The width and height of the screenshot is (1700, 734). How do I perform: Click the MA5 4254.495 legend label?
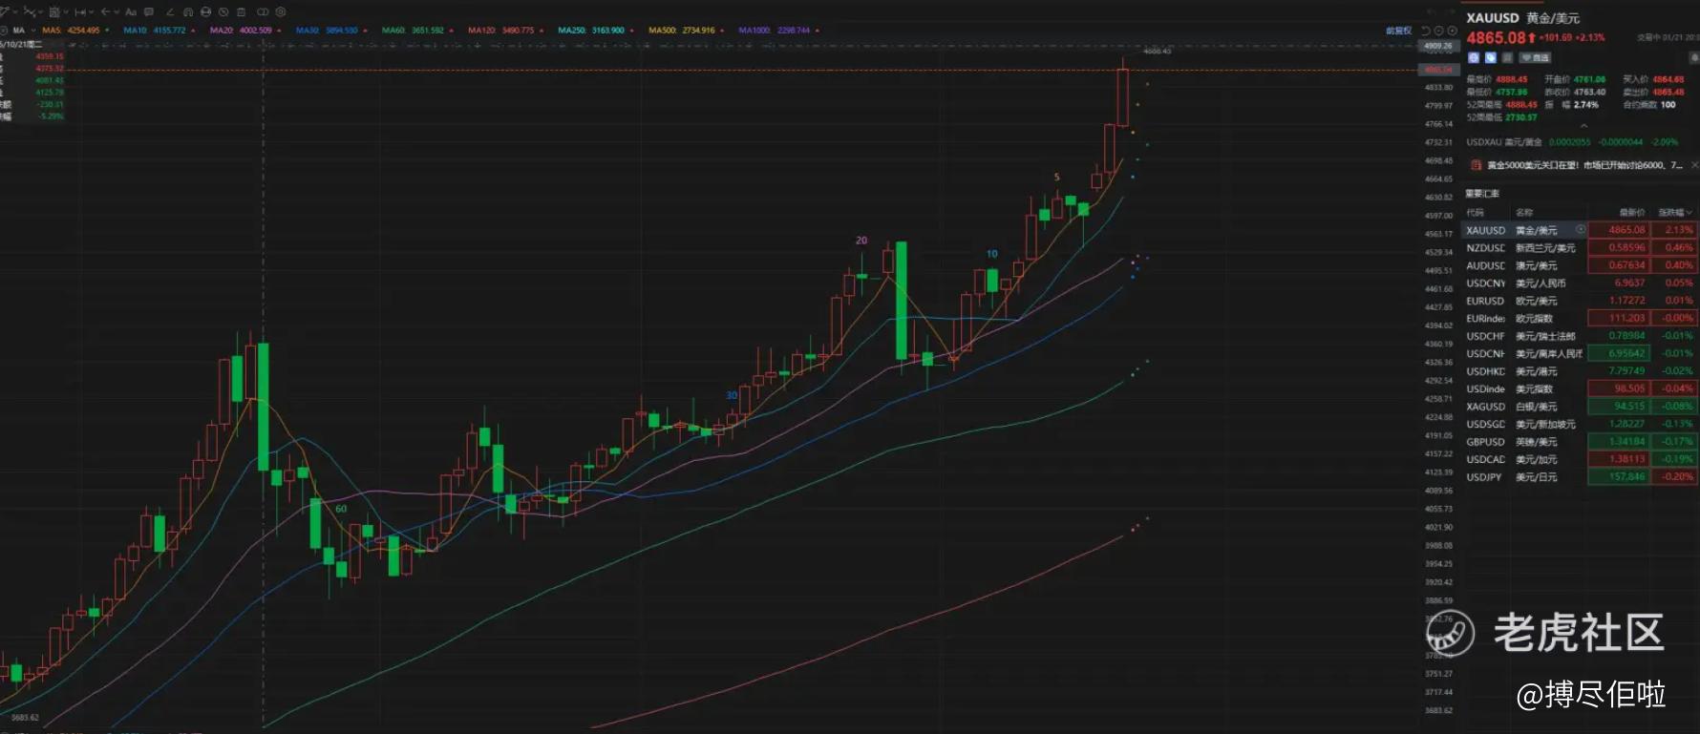tap(71, 31)
